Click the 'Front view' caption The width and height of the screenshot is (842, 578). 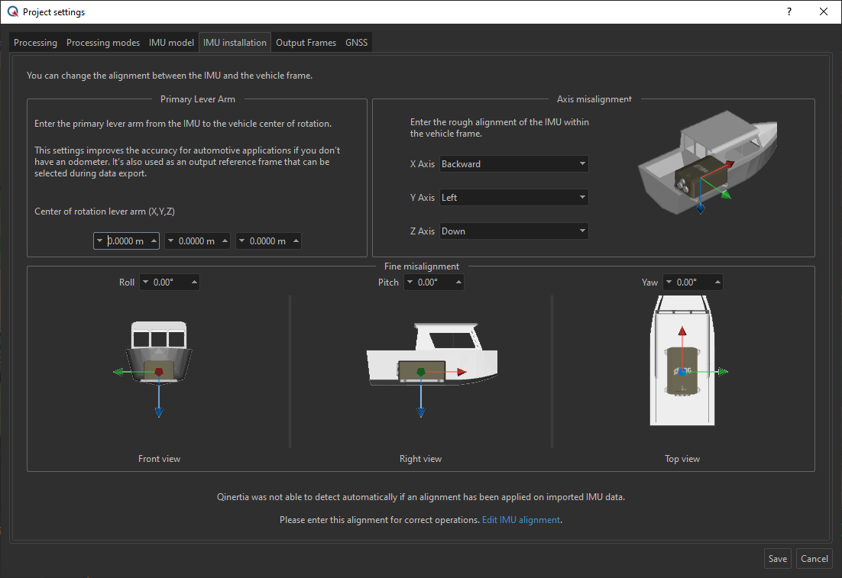(x=160, y=459)
